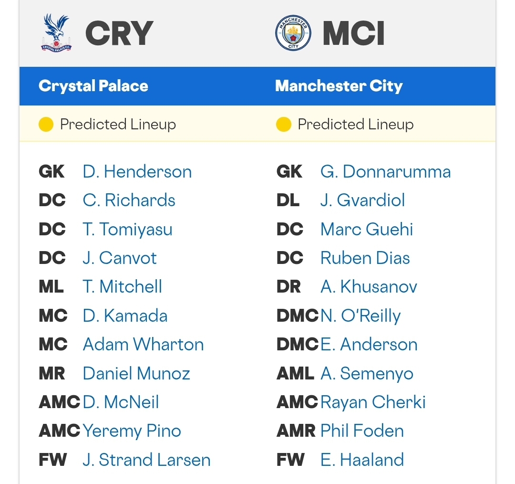Viewport: 515px width, 484px height.
Task: Open Yeremy Pino player link
Action: 132,431
